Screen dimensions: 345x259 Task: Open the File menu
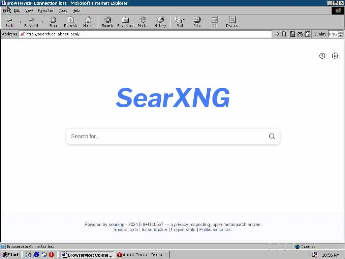coord(6,10)
